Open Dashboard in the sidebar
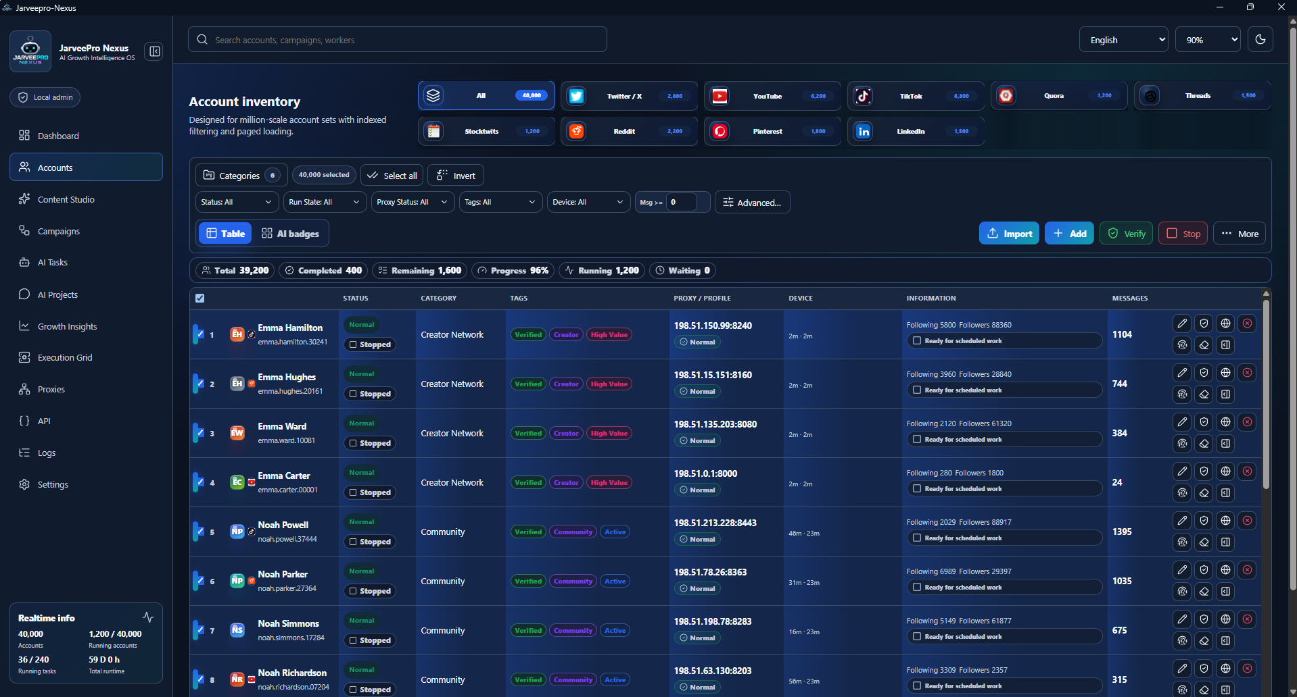Screen dimensions: 1297x697 pyautogui.click(x=86, y=136)
